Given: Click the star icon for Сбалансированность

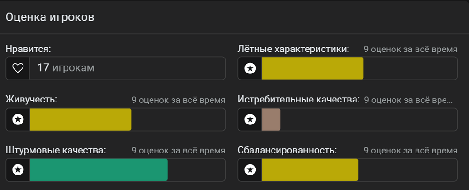Looking at the screenshot, I should [250, 170].
